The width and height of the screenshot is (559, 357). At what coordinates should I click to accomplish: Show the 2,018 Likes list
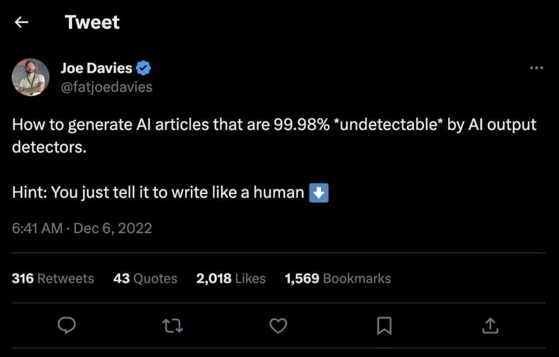pos(231,278)
